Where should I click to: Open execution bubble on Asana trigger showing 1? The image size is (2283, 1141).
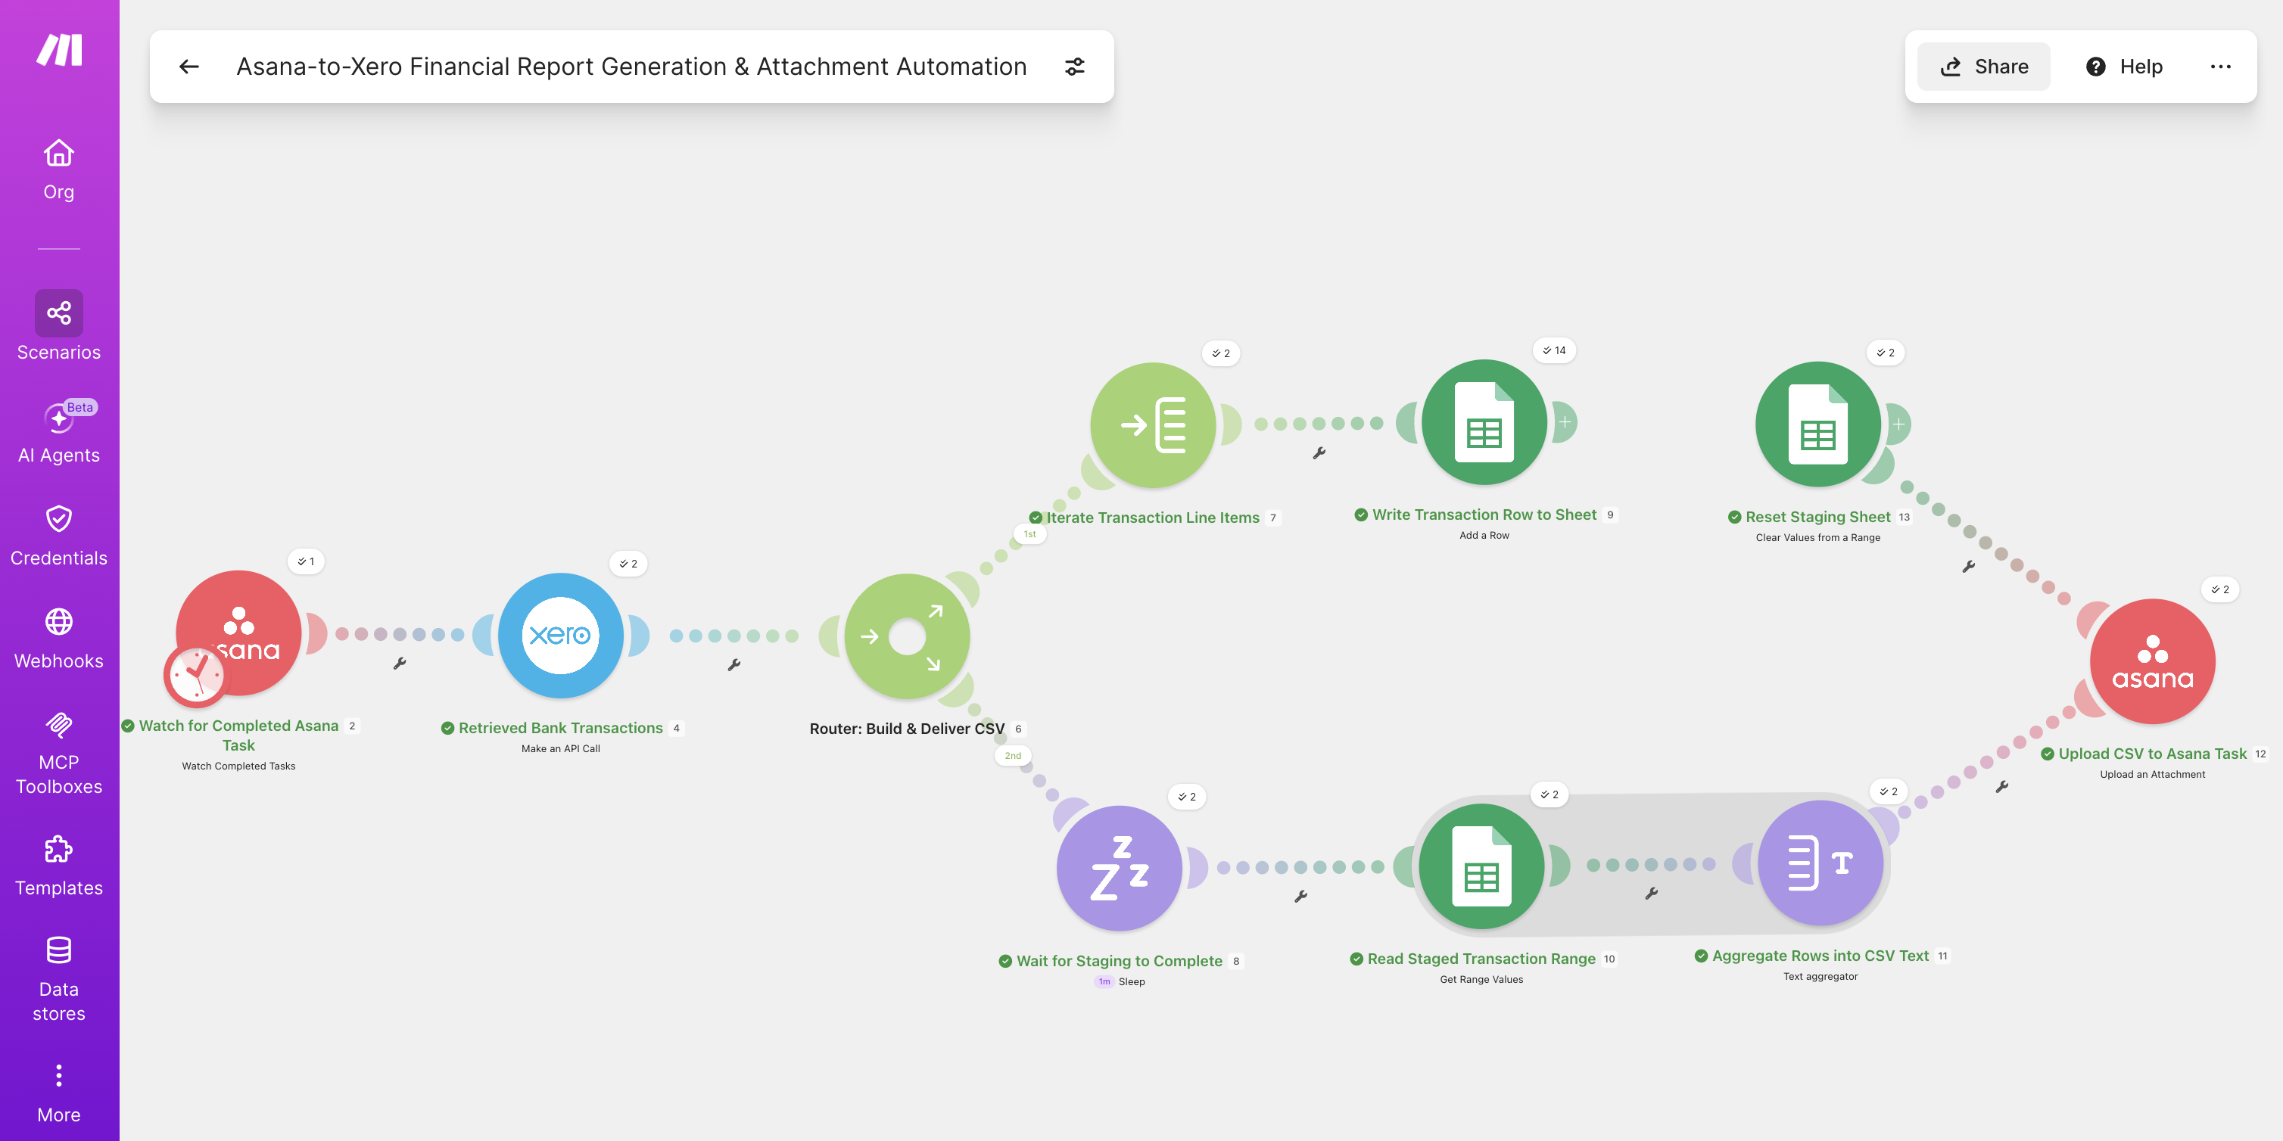[x=306, y=561]
